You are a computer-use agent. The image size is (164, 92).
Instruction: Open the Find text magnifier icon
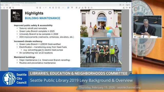[x=13, y=8]
